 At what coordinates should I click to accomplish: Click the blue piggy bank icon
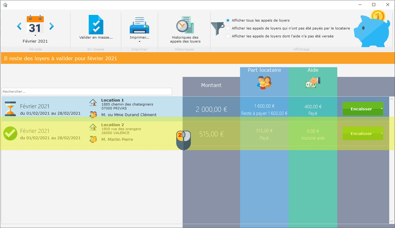(x=372, y=29)
